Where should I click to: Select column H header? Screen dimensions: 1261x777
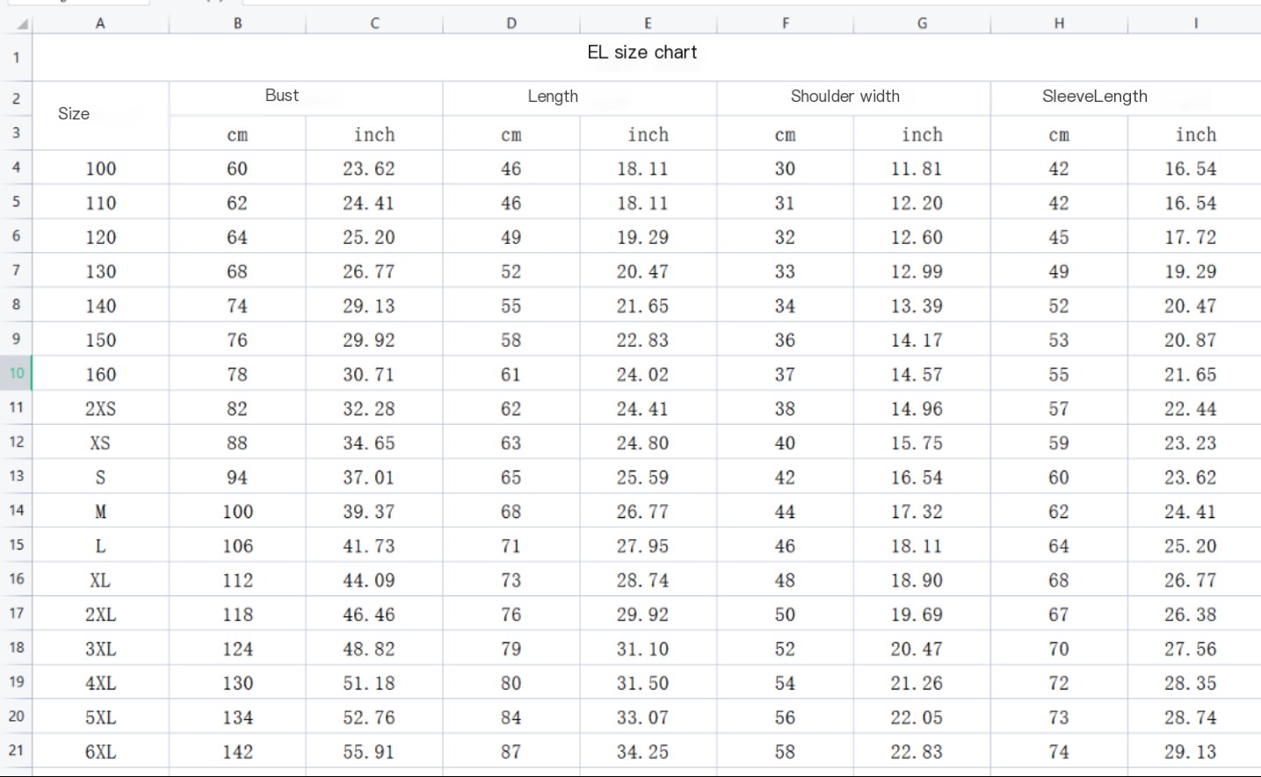click(x=1059, y=24)
